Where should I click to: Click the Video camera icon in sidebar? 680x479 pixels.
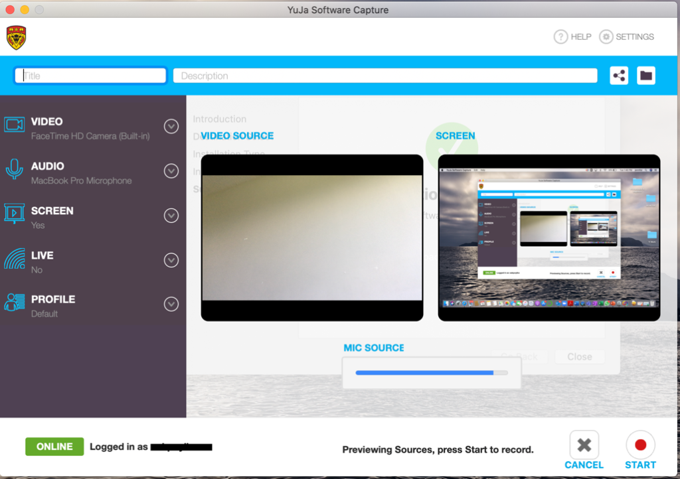pyautogui.click(x=15, y=125)
